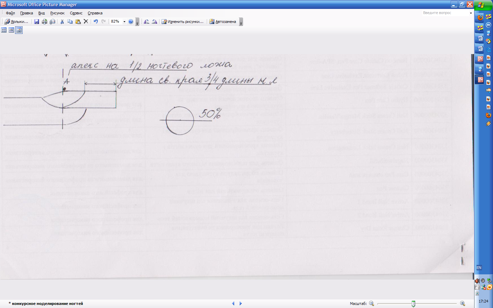Switch to Single Picture view
493x308 pixels.
click(19, 30)
